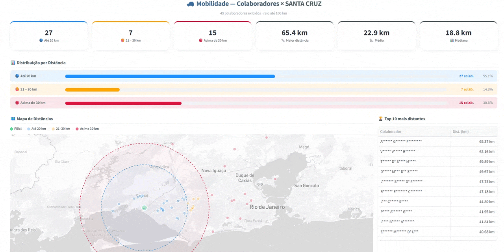Select the row L*** C***** S****

click(x=437, y=202)
